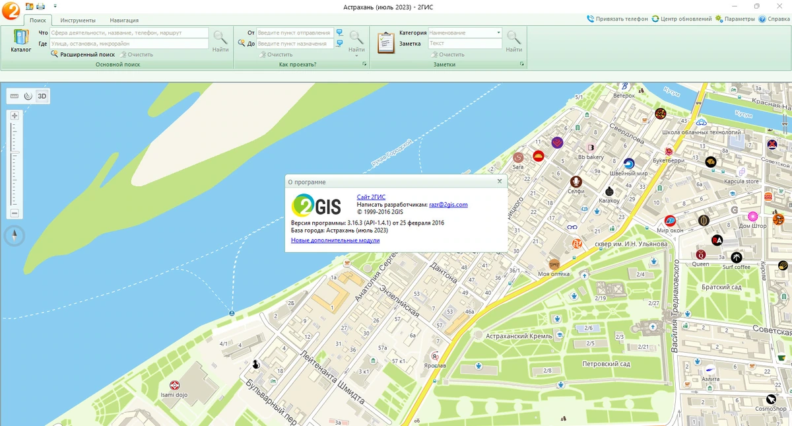The width and height of the screenshot is (792, 426).
Task: Click the Sara marker on map
Action: 518,158
